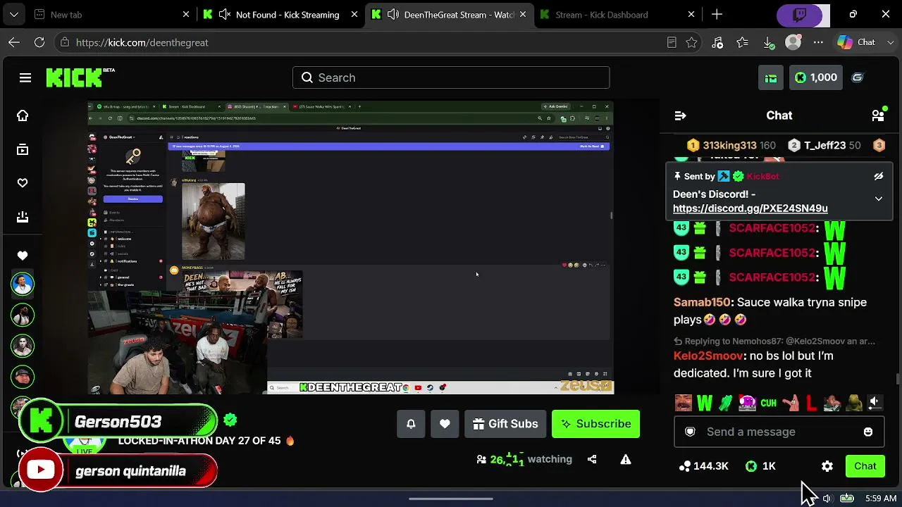Viewport: 902px width, 507px height.
Task: Hide the pinned KickBot message
Action: [x=879, y=176]
